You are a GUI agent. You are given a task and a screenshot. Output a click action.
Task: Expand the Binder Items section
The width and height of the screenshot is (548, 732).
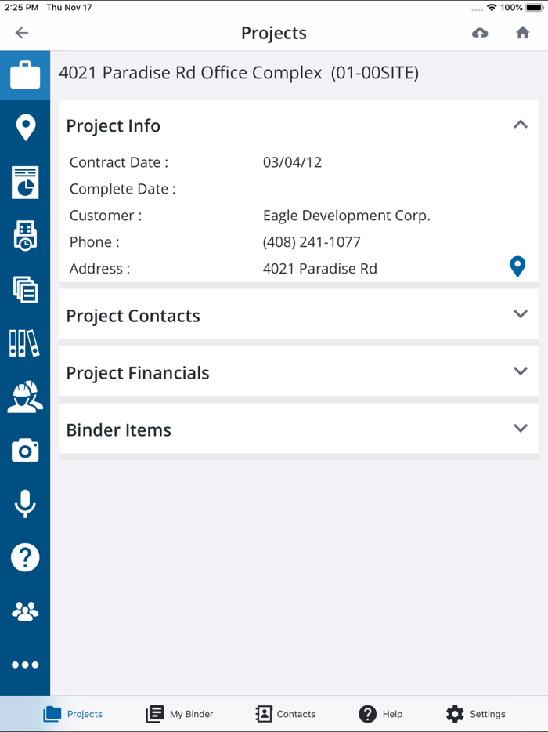(x=520, y=429)
